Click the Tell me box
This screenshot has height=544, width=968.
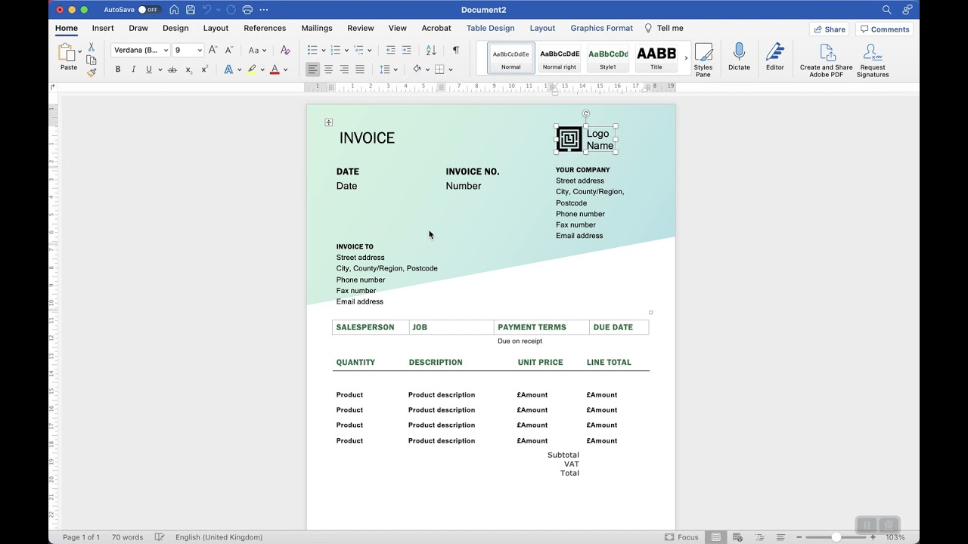point(664,28)
